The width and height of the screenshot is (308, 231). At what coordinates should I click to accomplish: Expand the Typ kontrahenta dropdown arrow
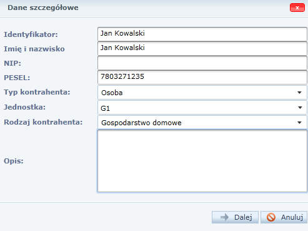(299, 93)
